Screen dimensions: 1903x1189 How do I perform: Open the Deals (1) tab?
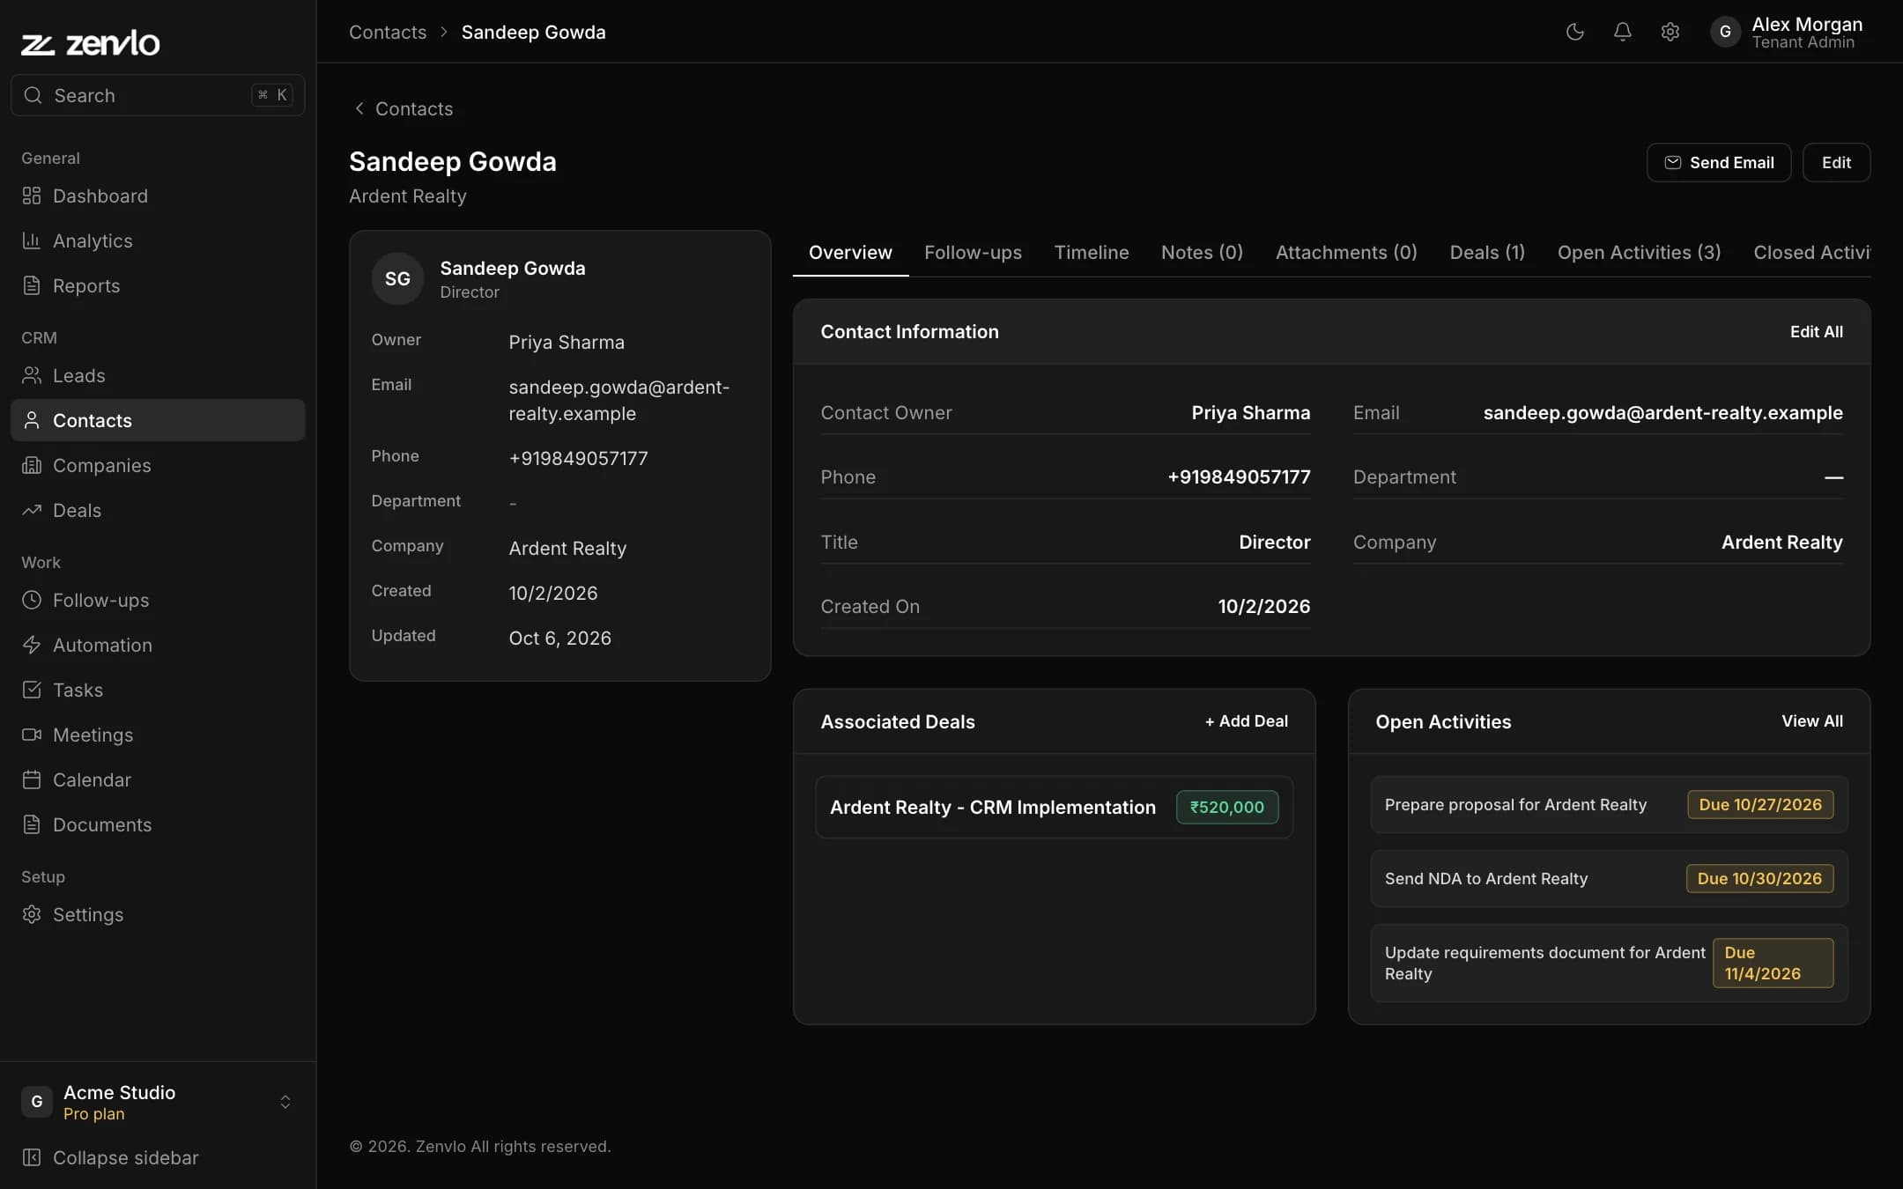click(1487, 253)
